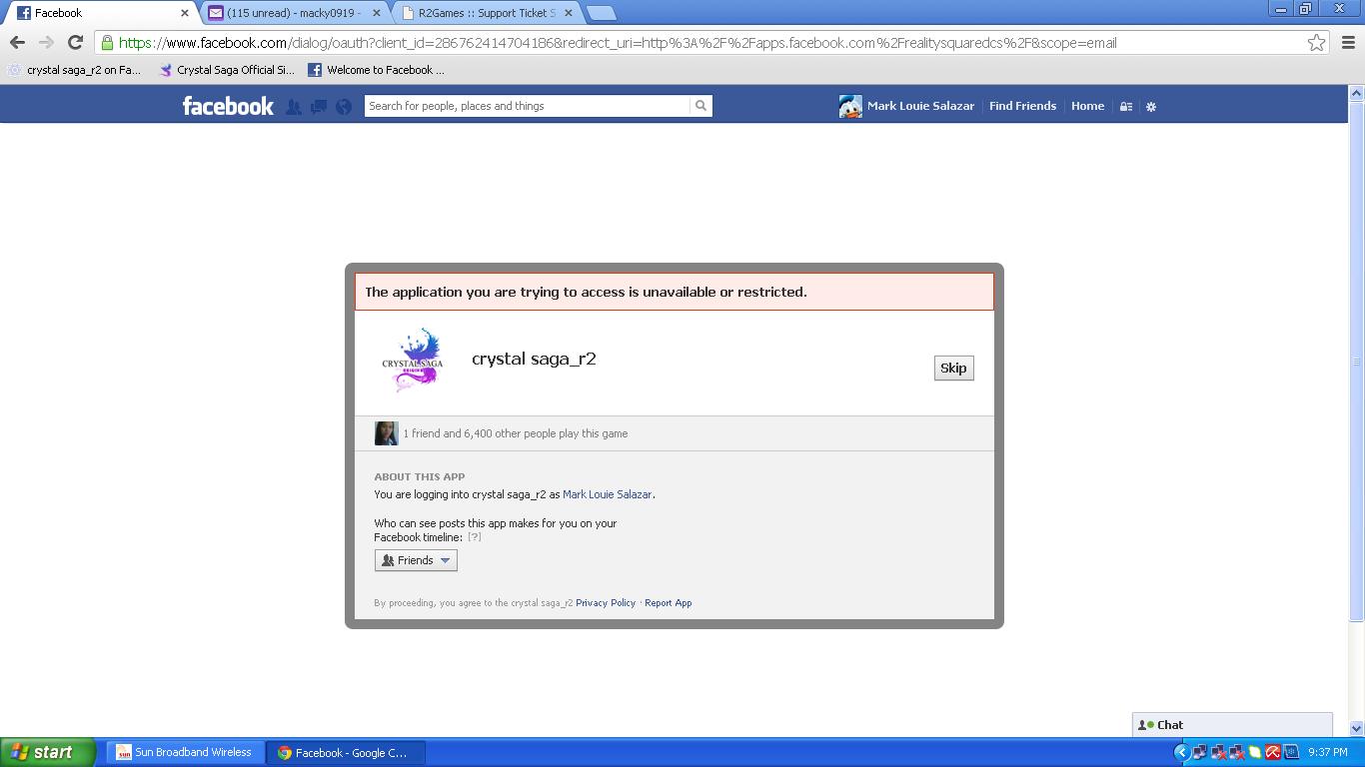Open Facebook messages icon
1365x767 pixels.
[319, 107]
